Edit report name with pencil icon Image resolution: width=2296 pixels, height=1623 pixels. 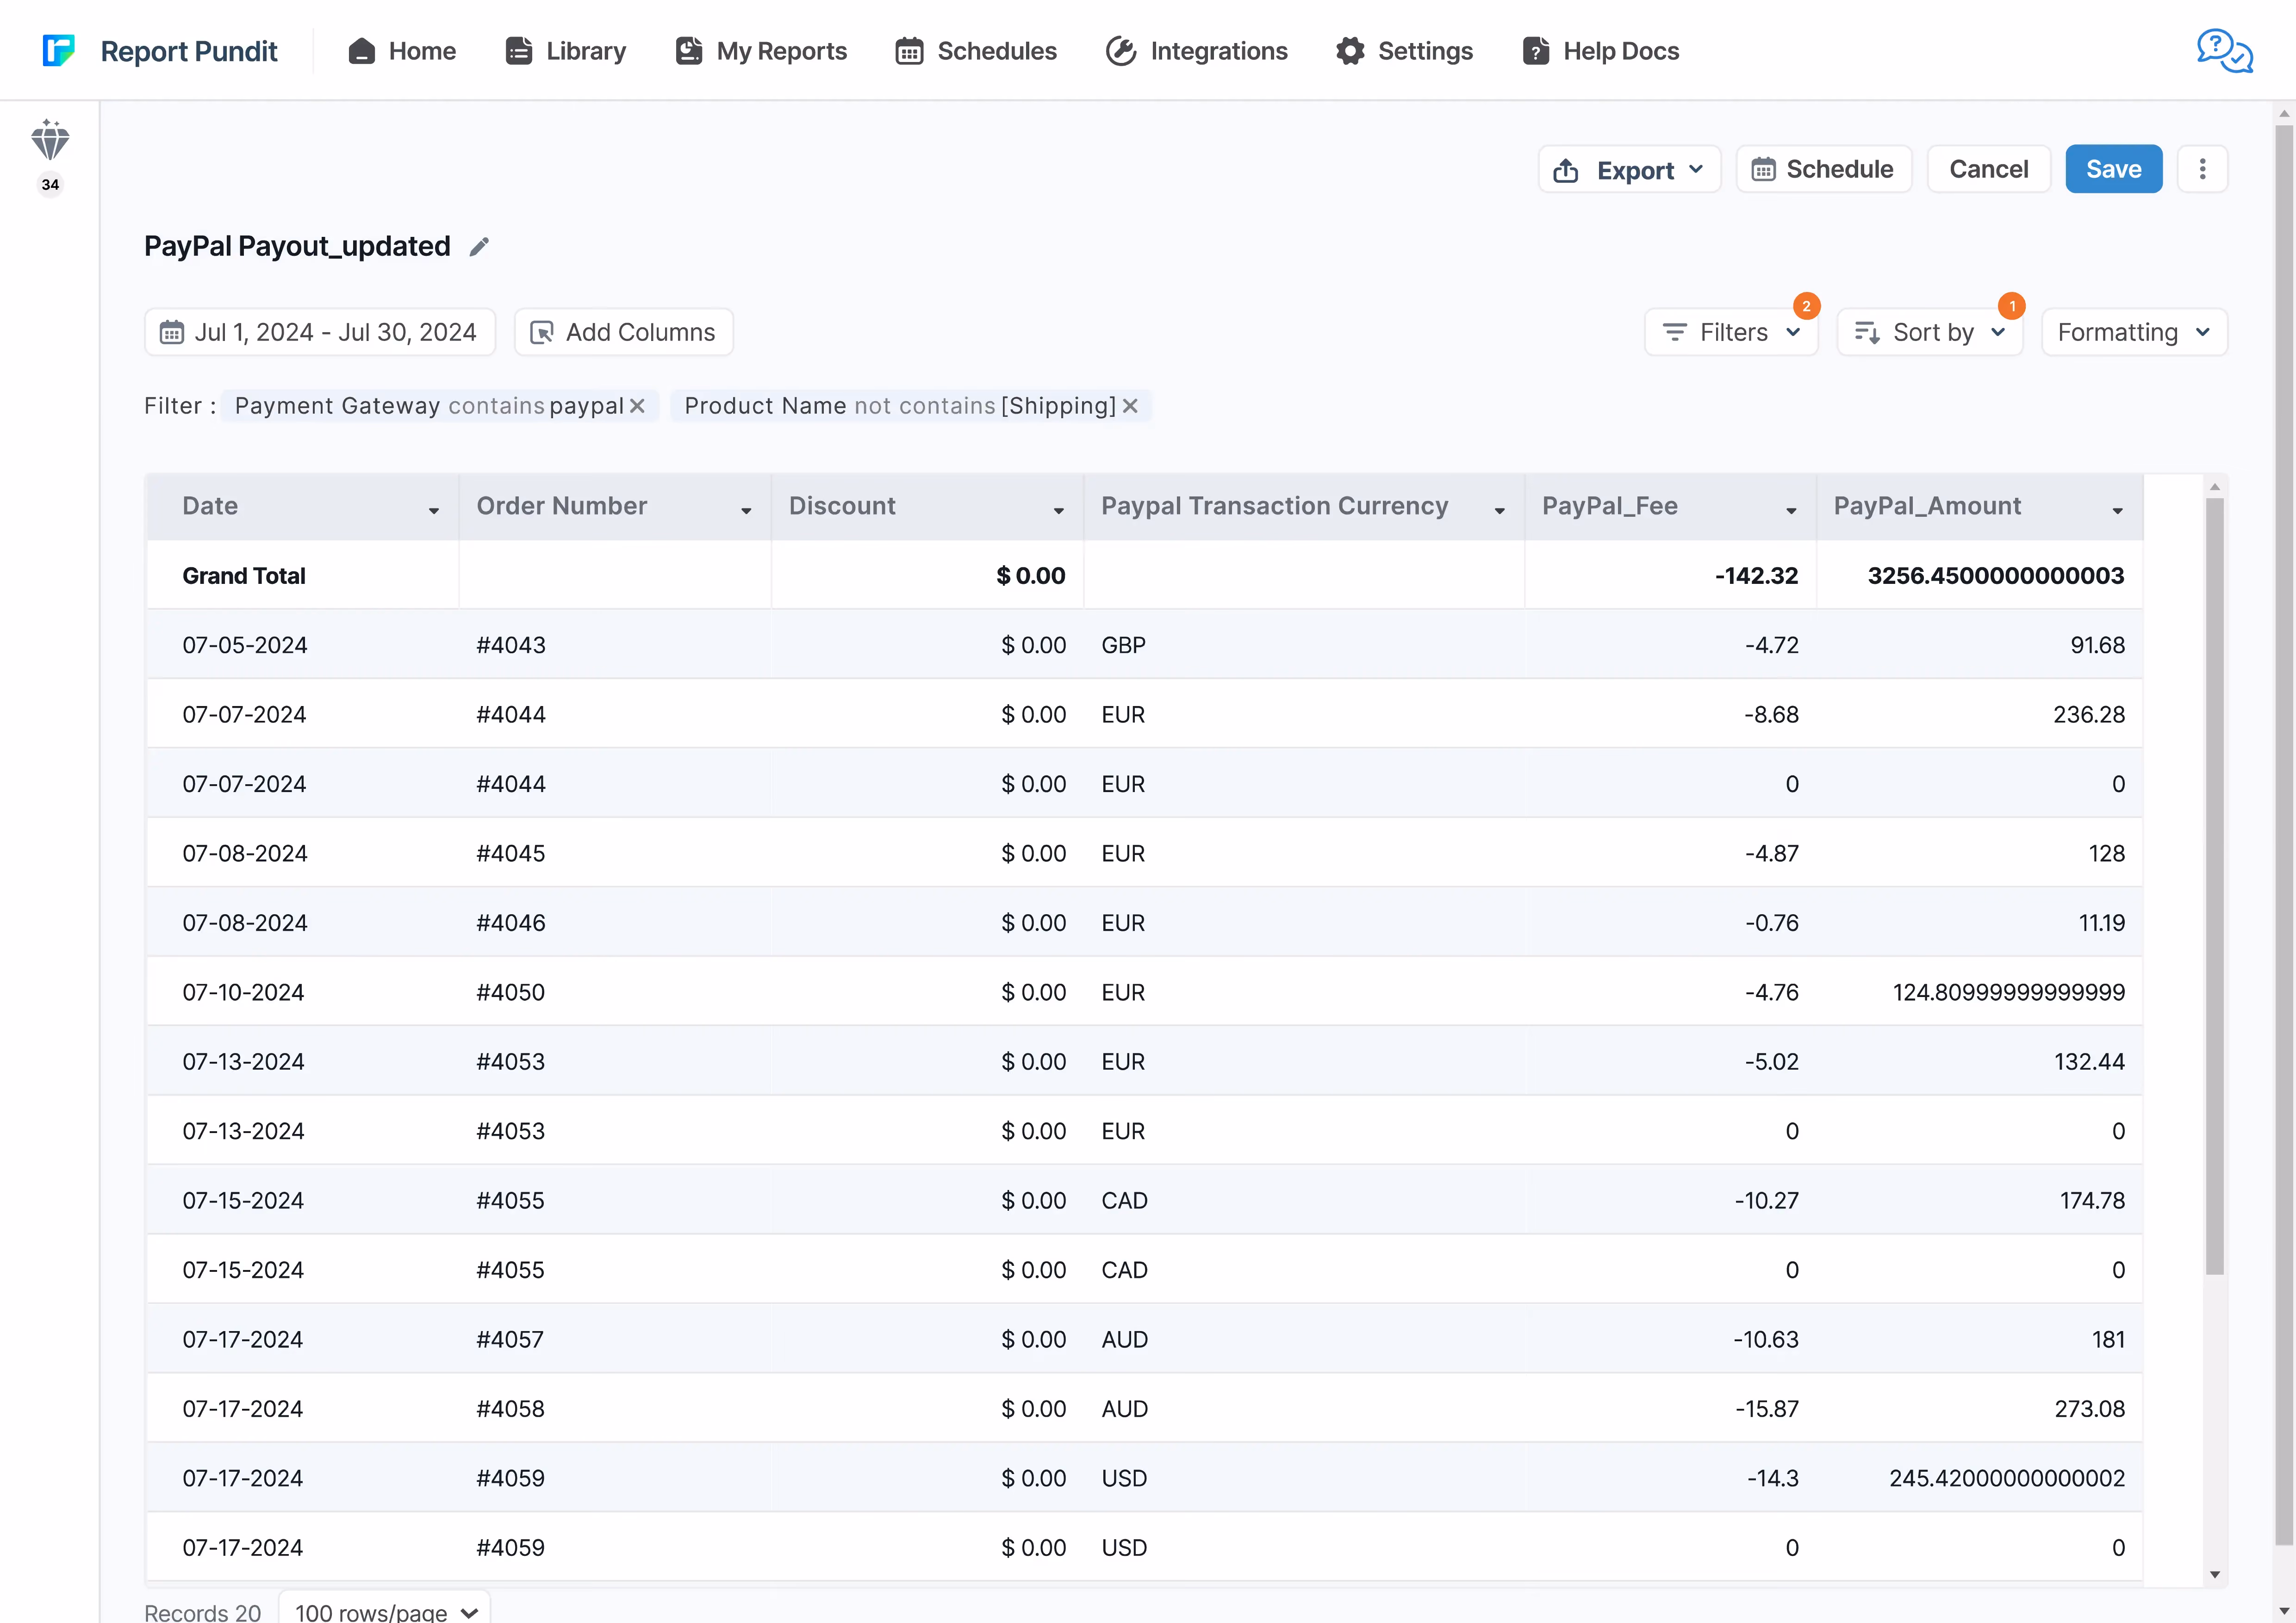[480, 247]
